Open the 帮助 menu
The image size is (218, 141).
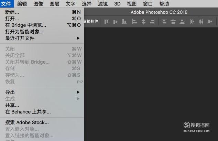coord(164,4)
